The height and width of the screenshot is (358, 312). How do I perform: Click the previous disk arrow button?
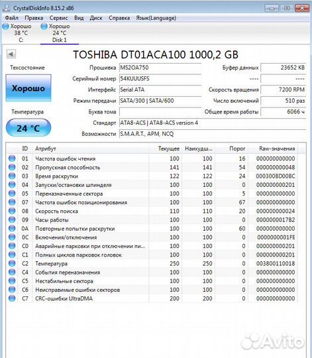[11, 54]
